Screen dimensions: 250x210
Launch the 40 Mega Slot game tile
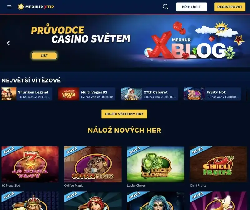point(30,164)
